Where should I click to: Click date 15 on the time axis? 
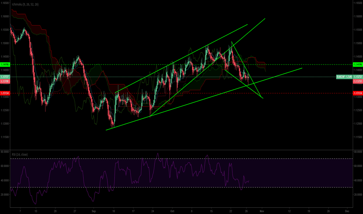click(x=211, y=211)
